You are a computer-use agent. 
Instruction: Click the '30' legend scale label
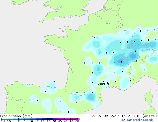(x=54, y=121)
